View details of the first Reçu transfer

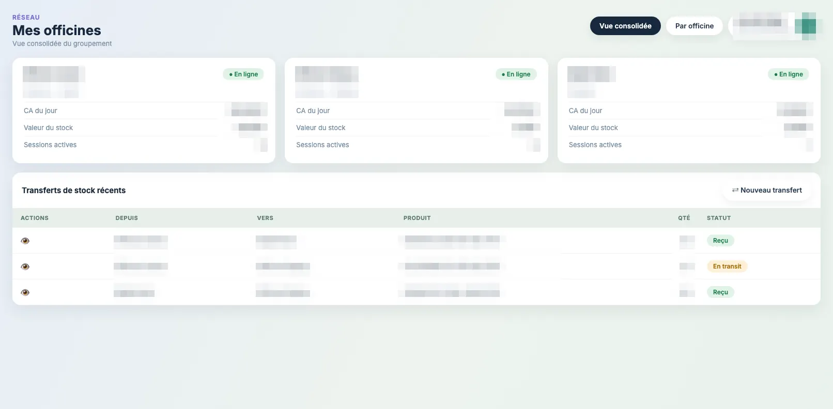point(25,241)
